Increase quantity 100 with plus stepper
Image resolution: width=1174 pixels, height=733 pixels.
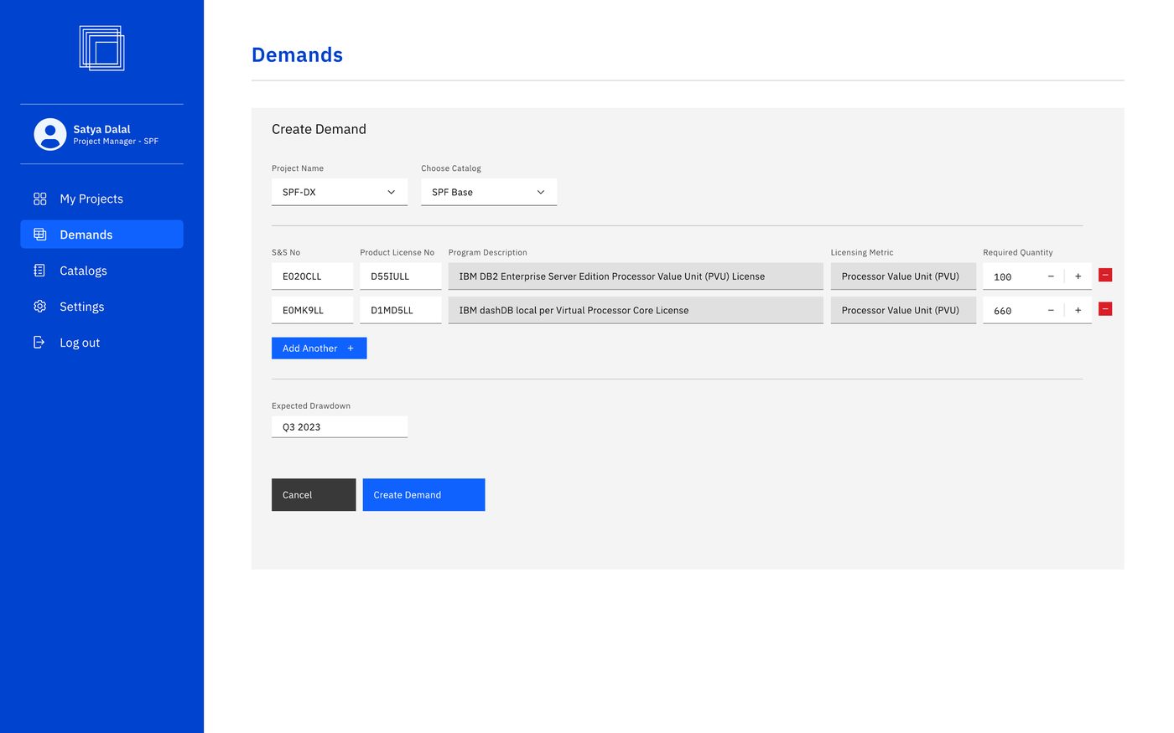pyautogui.click(x=1078, y=276)
